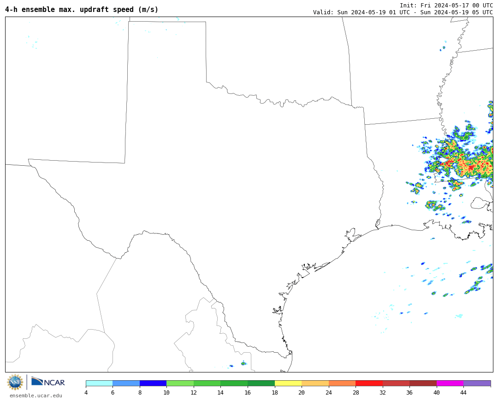Image resolution: width=498 pixels, height=401 pixels.
Task: Select the bright red 28-32 color swatch
Action: pos(369,384)
